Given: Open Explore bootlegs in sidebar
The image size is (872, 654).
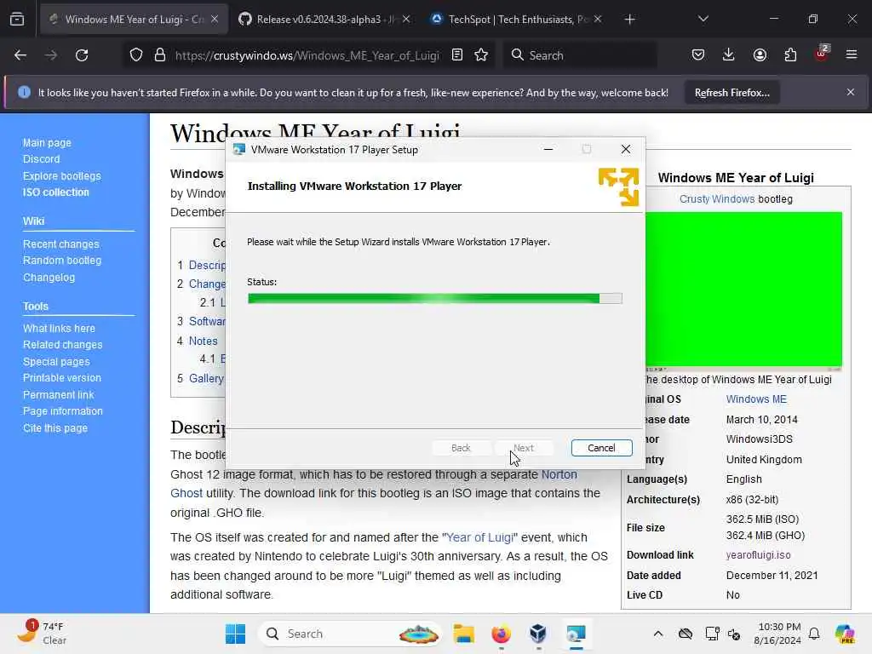Looking at the screenshot, I should pyautogui.click(x=61, y=175).
